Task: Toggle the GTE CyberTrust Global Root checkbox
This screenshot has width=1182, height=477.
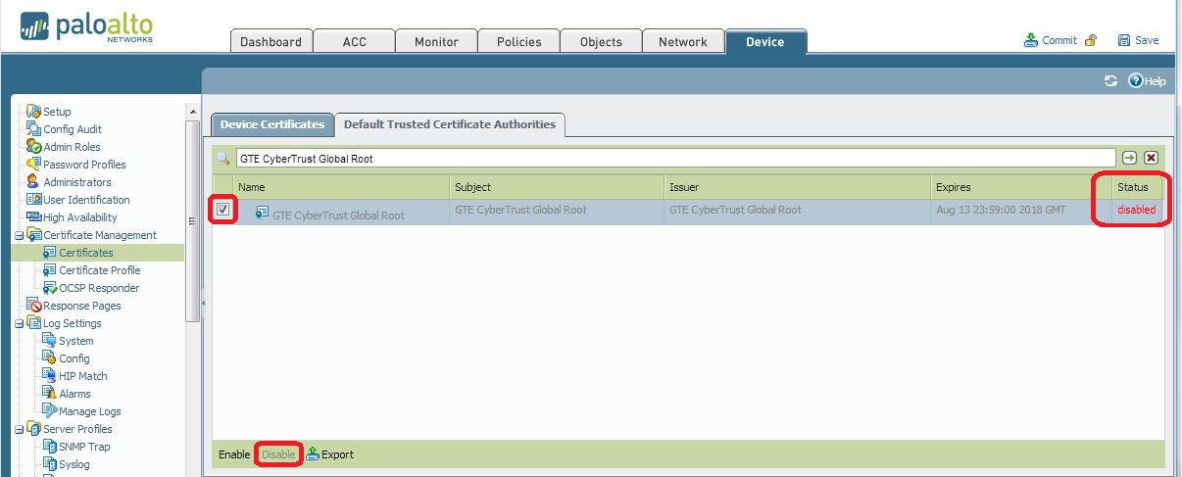Action: pyautogui.click(x=222, y=210)
